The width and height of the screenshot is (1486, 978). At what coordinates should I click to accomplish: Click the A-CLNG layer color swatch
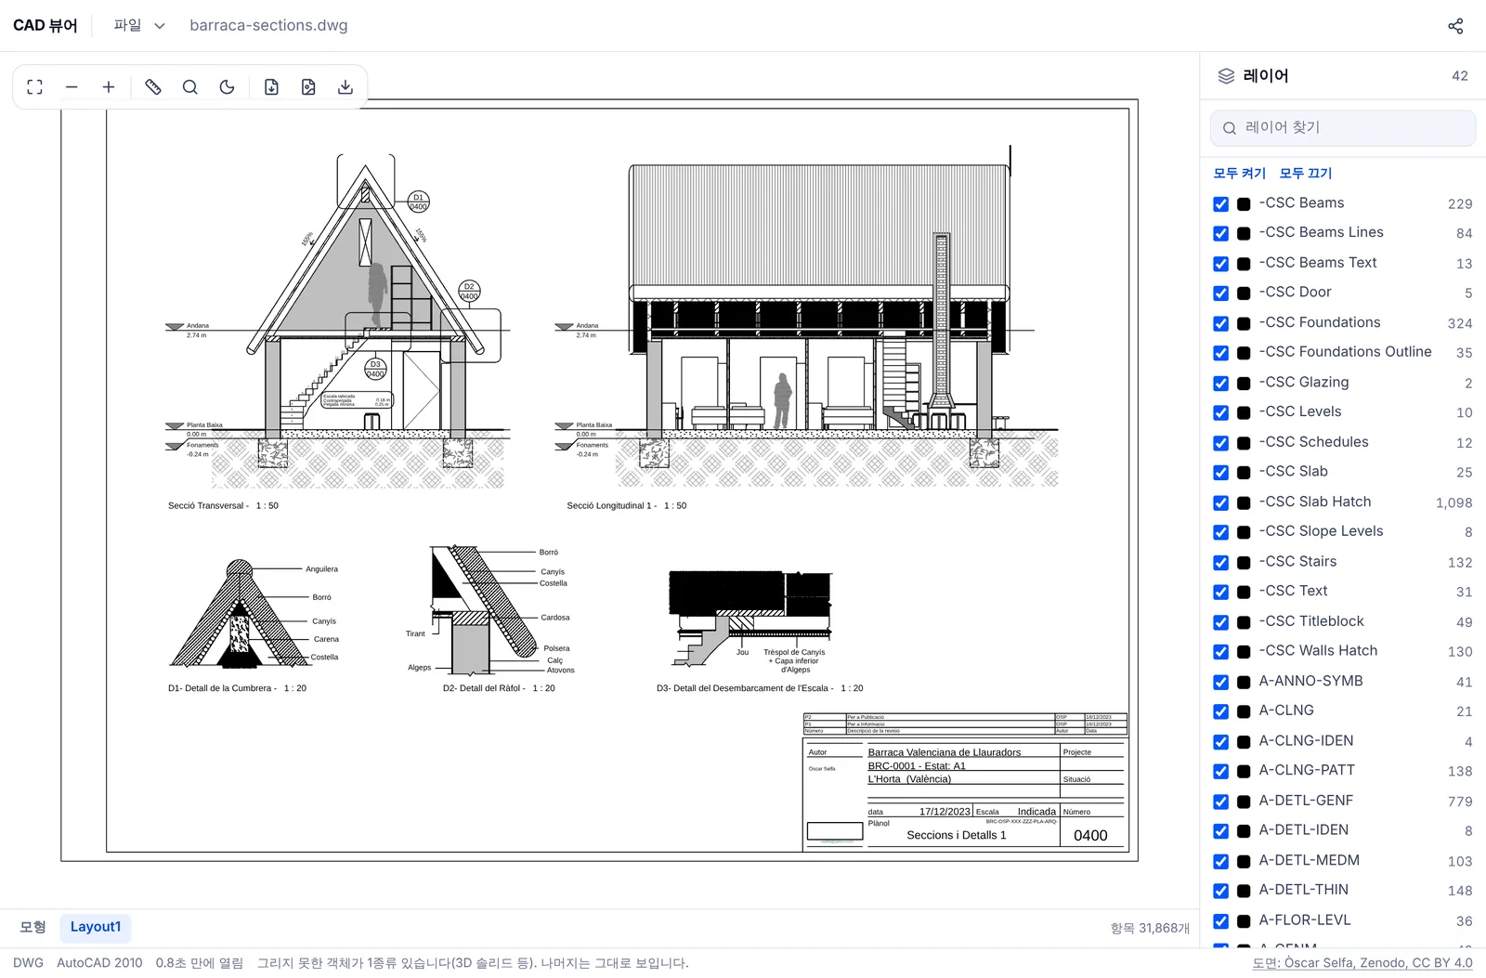[1244, 712]
